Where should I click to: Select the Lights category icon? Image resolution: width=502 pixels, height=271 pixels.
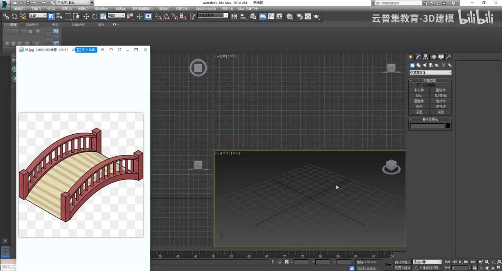pyautogui.click(x=425, y=65)
